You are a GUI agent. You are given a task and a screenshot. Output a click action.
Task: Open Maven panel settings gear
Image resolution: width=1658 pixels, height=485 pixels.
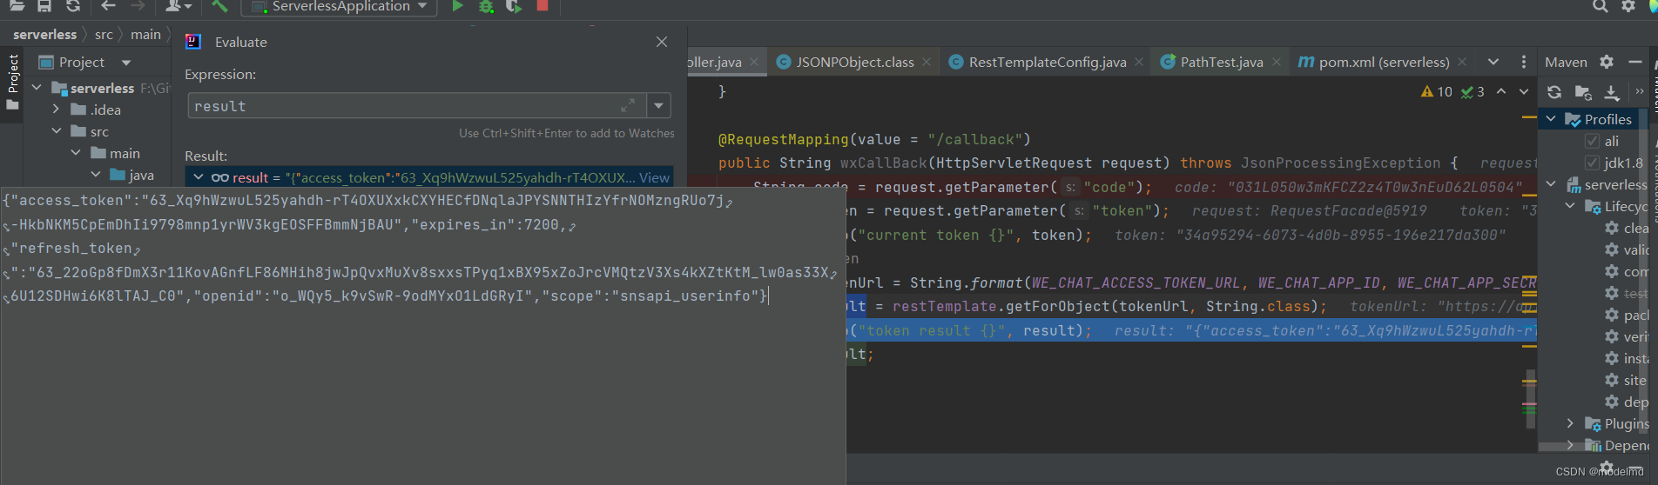point(1607,62)
